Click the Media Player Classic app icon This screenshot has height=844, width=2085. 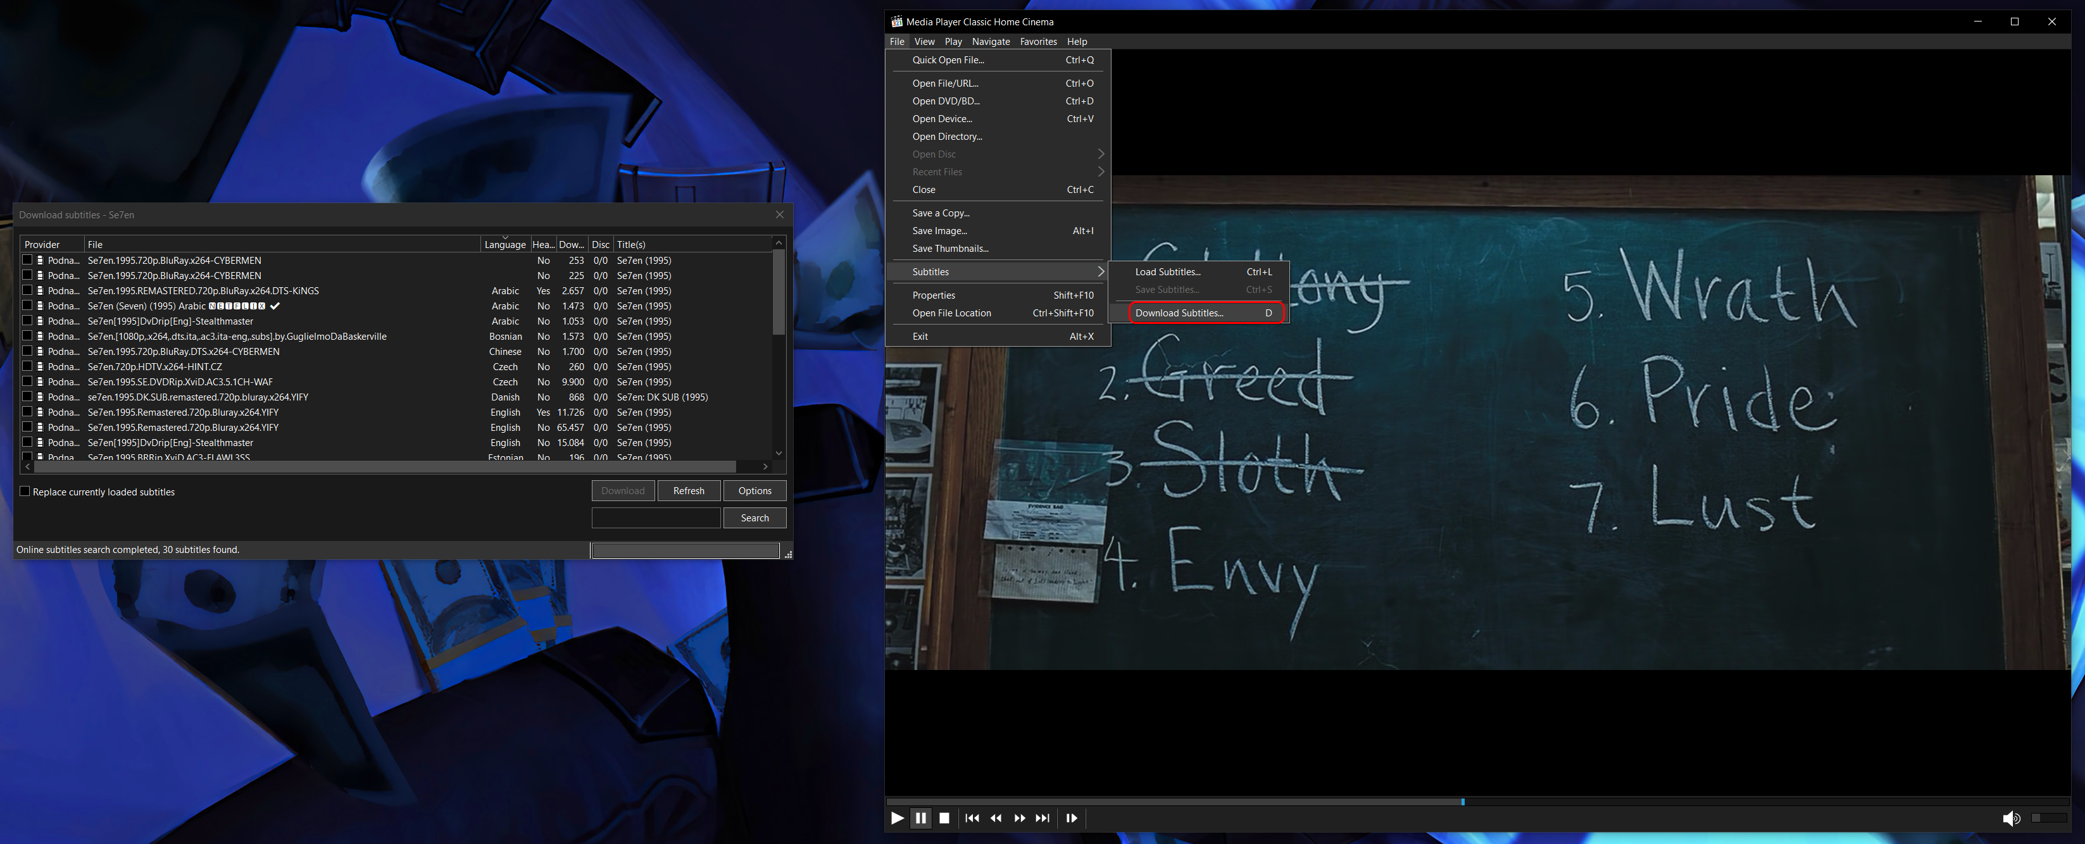(x=897, y=22)
